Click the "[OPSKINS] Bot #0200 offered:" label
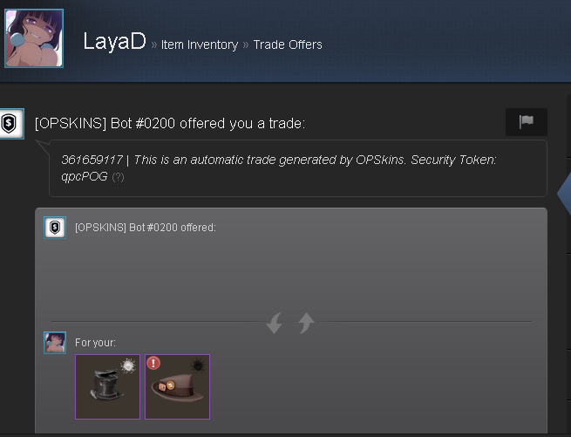 pos(146,228)
